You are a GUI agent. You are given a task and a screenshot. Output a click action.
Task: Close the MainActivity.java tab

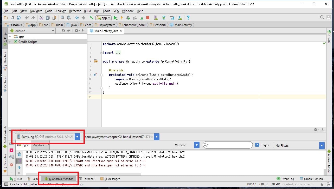[121, 31]
